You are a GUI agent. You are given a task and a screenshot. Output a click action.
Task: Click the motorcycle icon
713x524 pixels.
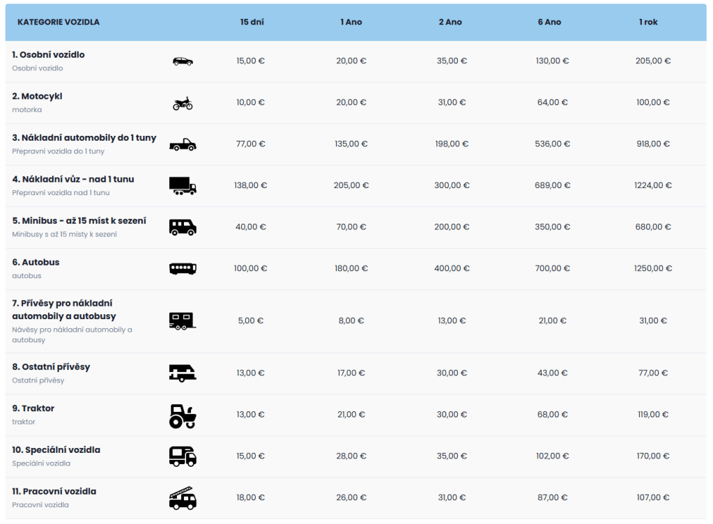tap(183, 103)
